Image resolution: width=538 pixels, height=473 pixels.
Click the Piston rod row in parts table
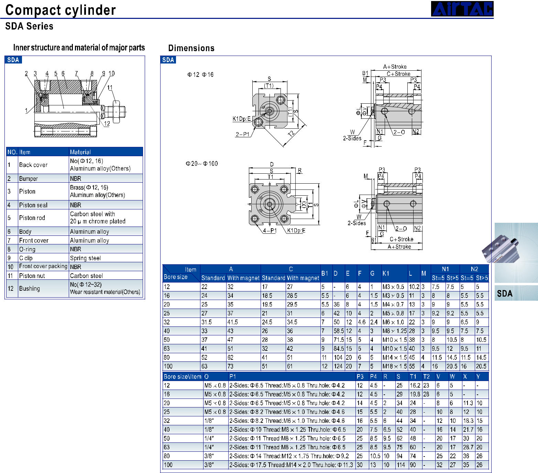[x=75, y=218]
